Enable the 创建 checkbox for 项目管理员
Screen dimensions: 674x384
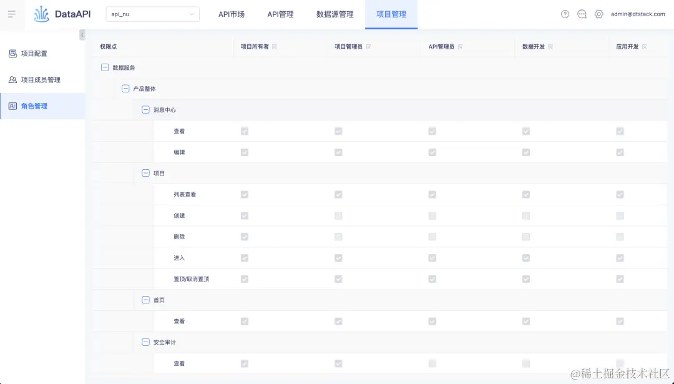[x=338, y=215]
